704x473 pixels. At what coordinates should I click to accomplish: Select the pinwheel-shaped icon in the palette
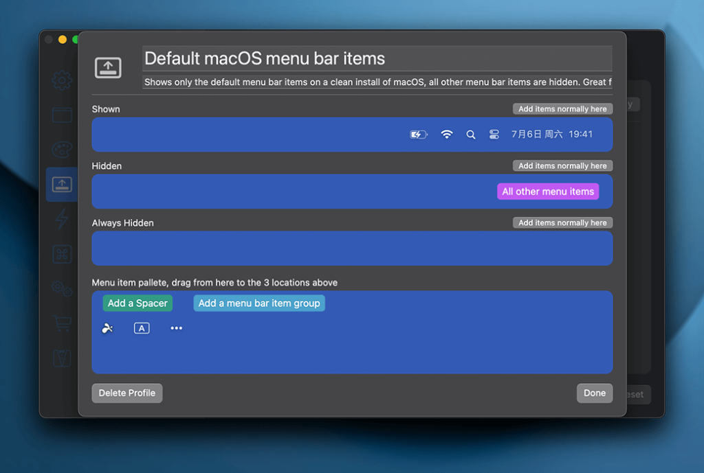coord(107,328)
